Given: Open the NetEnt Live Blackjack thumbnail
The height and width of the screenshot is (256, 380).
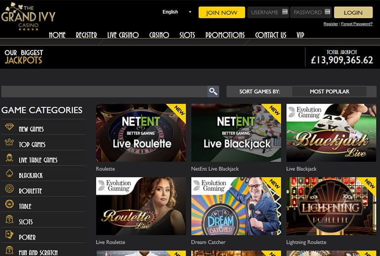Looking at the screenshot, I should (x=236, y=133).
